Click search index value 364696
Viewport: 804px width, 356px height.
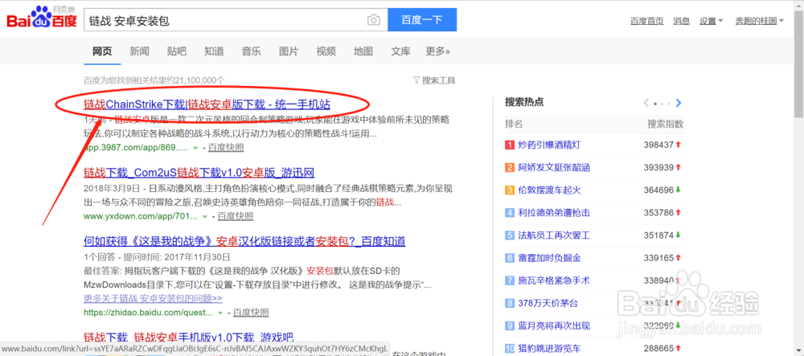coord(658,190)
